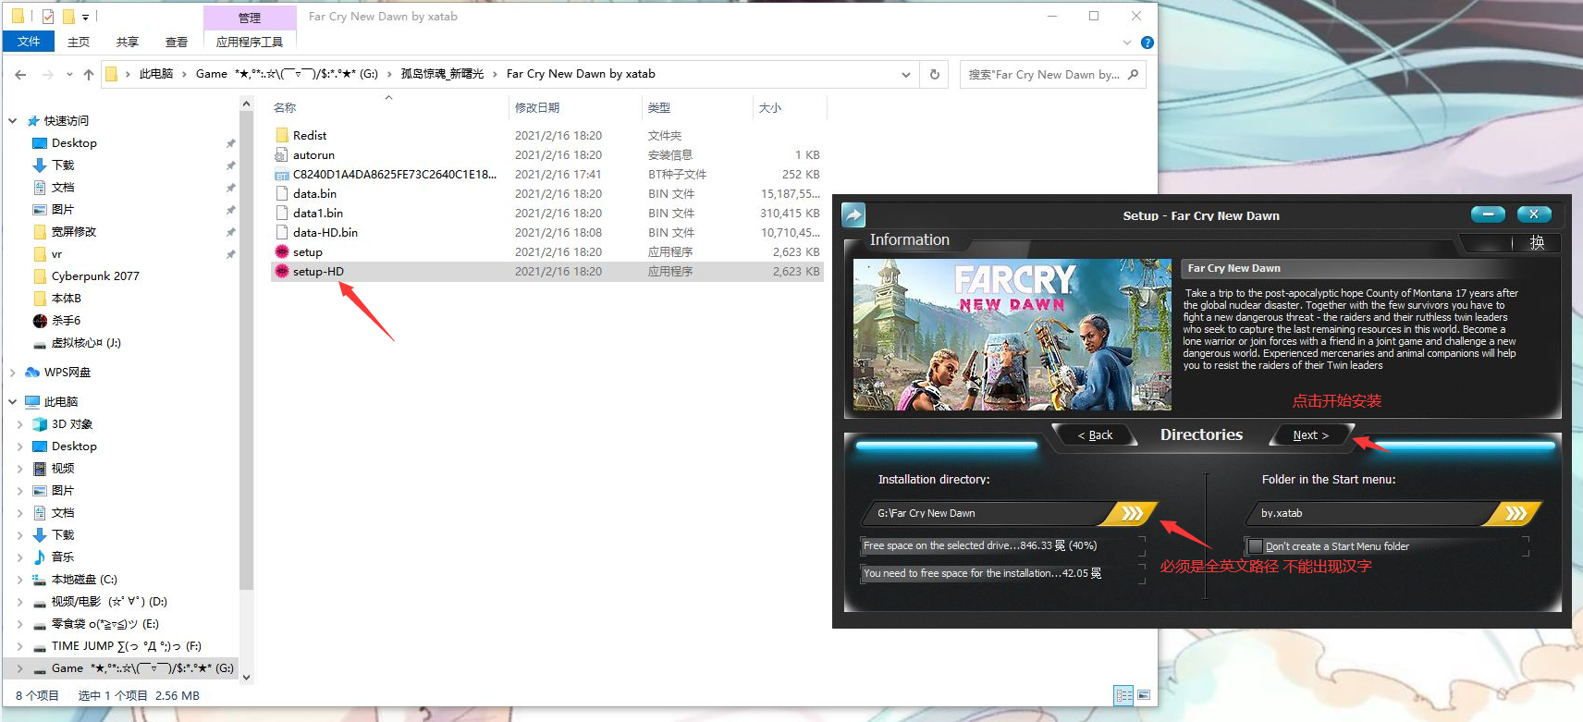Screen dimensions: 1583x722
Task: Open the 查看 ribbon tab
Action: pos(177,42)
